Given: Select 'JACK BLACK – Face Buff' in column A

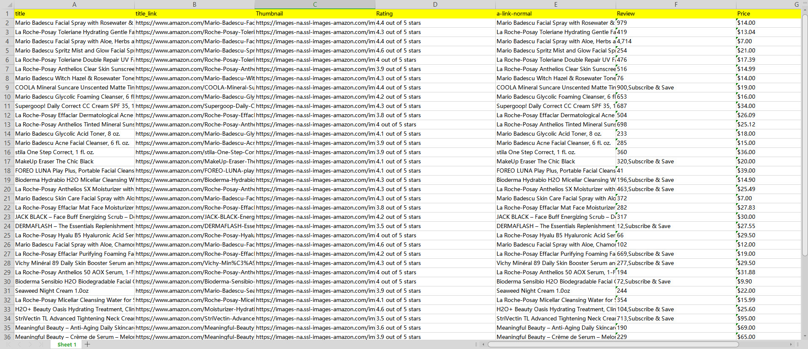Looking at the screenshot, I should click(x=74, y=217).
